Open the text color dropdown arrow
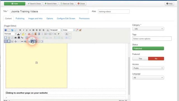Viewport: 179px width, 101px height. pos(21,34)
